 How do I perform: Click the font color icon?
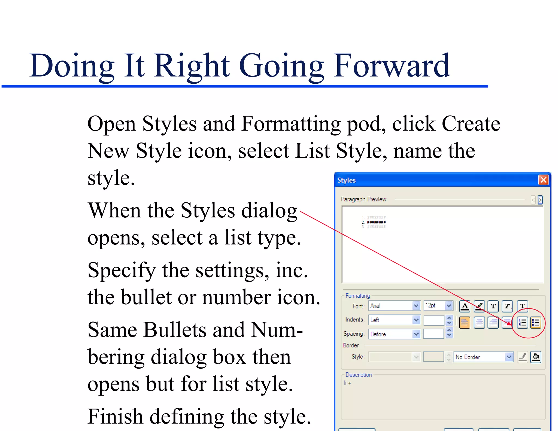point(465,306)
